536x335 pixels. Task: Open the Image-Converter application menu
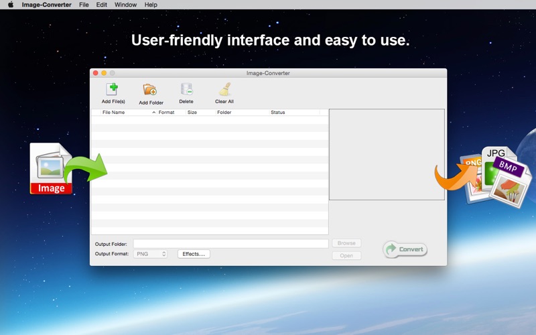[x=46, y=5]
